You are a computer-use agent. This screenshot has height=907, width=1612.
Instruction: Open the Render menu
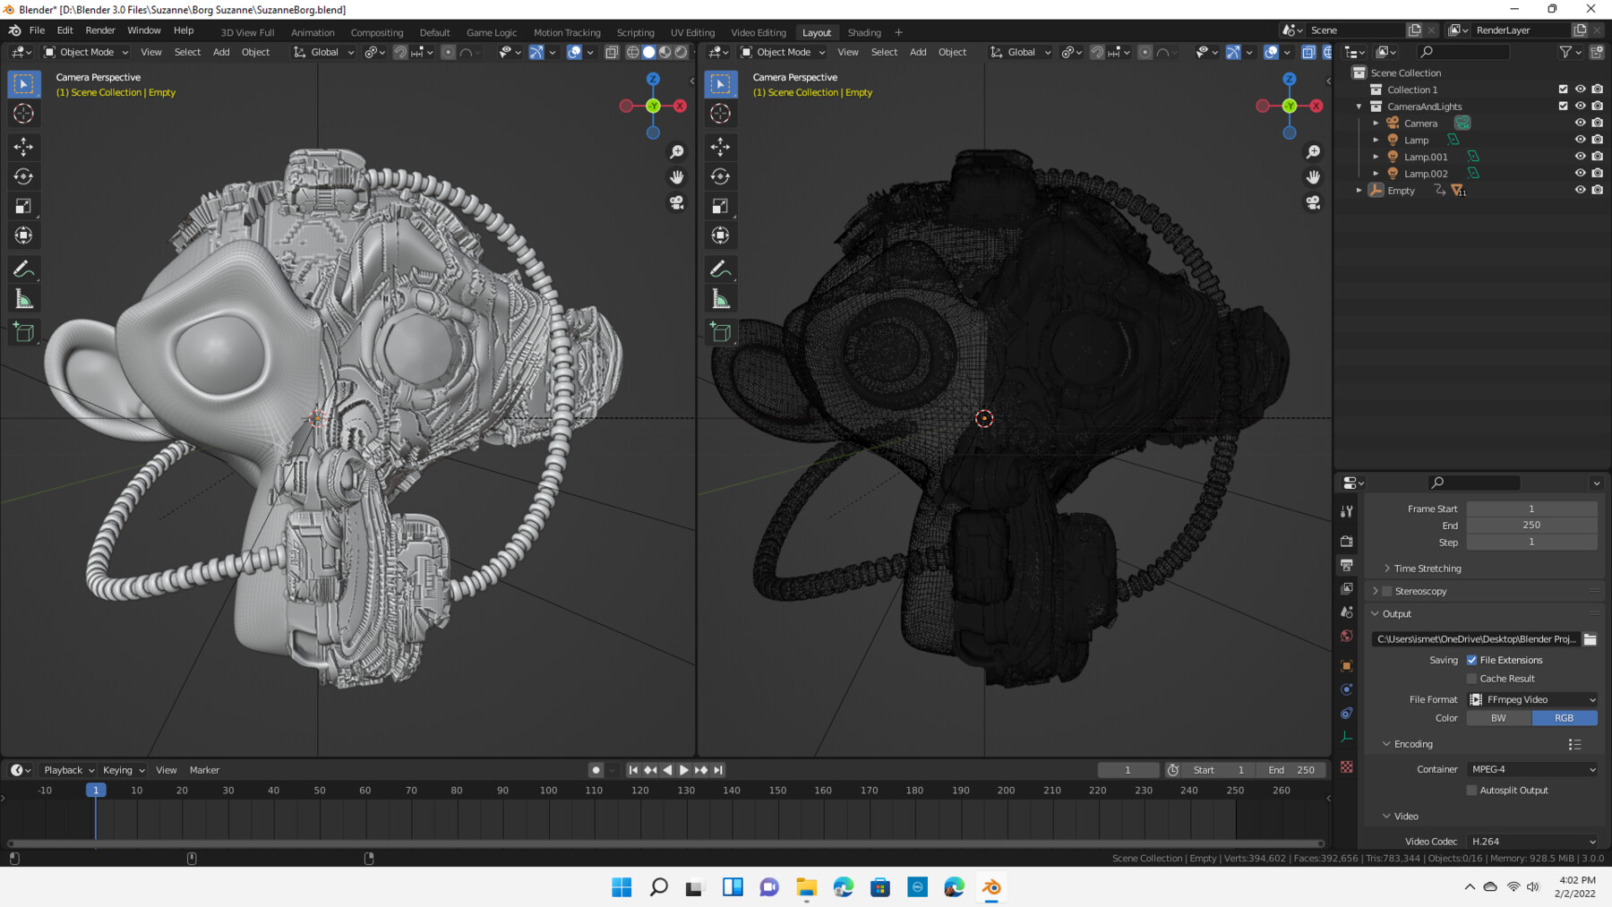coord(100,30)
